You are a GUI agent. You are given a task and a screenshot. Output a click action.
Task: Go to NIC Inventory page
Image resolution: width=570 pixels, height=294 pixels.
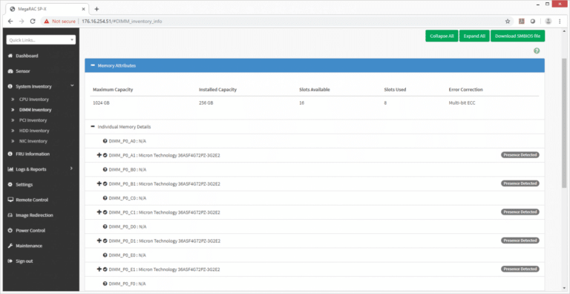click(33, 141)
